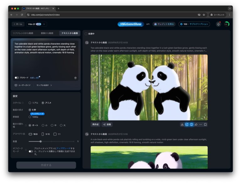The image size is (241, 183).
Task: Switch to the リファレンスから動画 tab
Action: (x=23, y=33)
